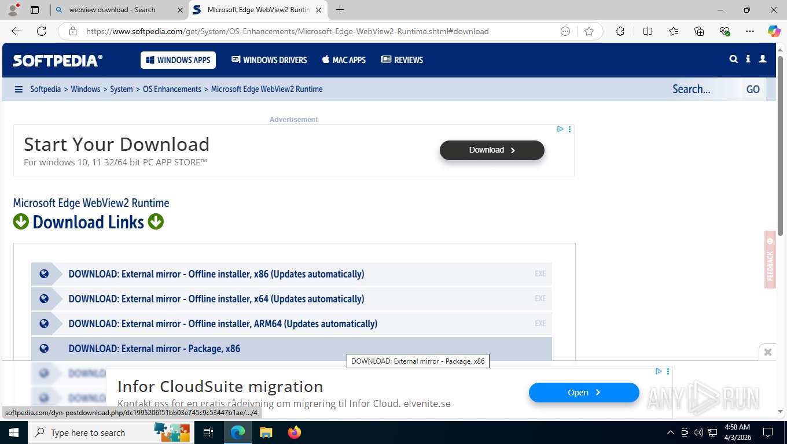Close the bottom ad overlay X
787x444 pixels.
768,352
